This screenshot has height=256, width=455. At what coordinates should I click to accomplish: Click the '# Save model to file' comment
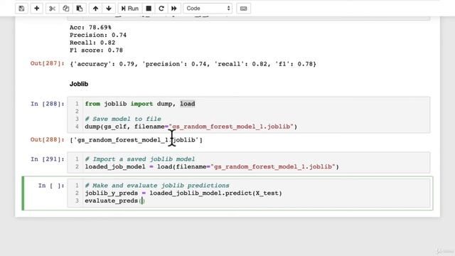[x=123, y=119]
